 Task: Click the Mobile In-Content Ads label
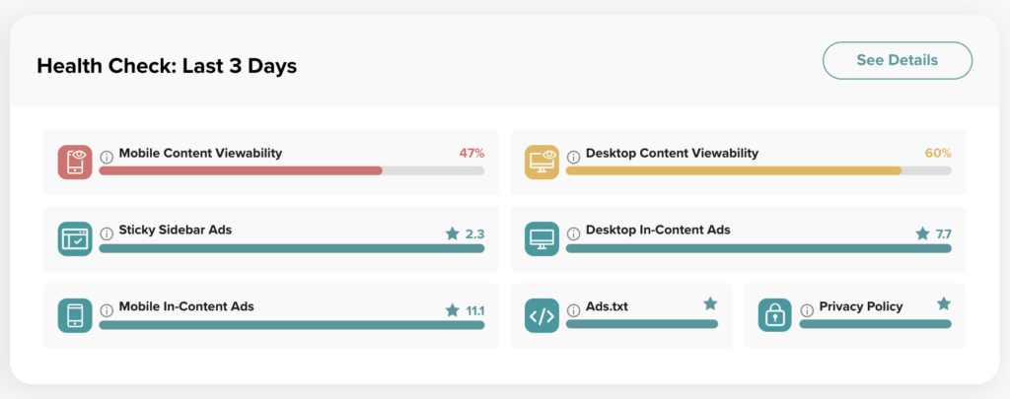(186, 306)
